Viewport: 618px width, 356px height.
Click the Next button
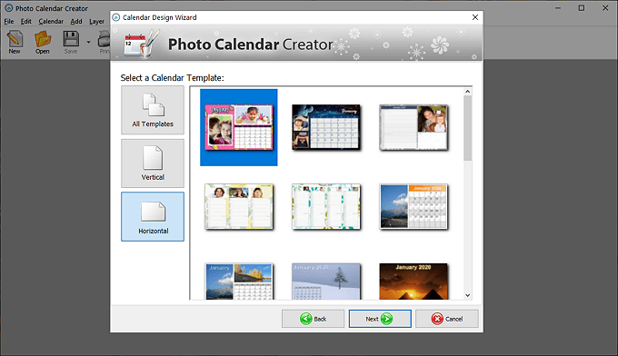click(380, 319)
